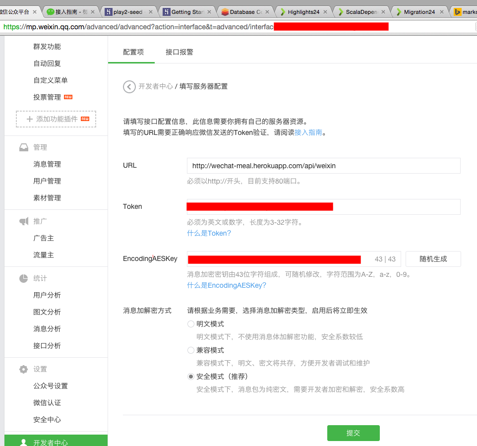Switch to 配置项 tab
The image size is (477, 446).
click(133, 52)
